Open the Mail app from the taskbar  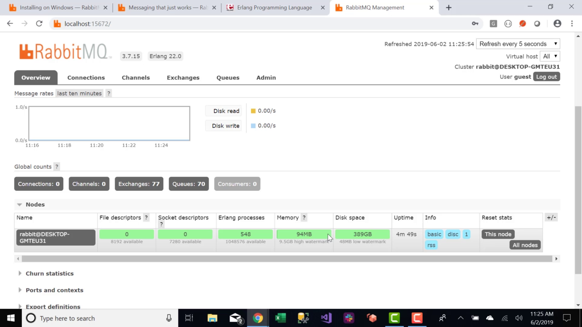click(235, 318)
